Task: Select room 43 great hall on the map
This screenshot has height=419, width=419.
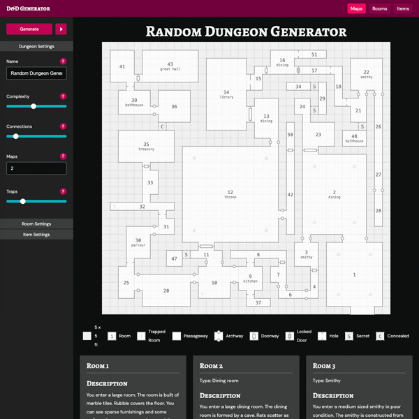Action: click(170, 66)
